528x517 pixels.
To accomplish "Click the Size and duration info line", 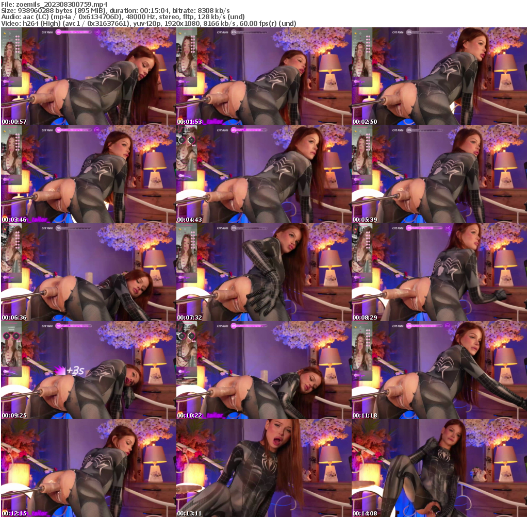I will click(116, 10).
